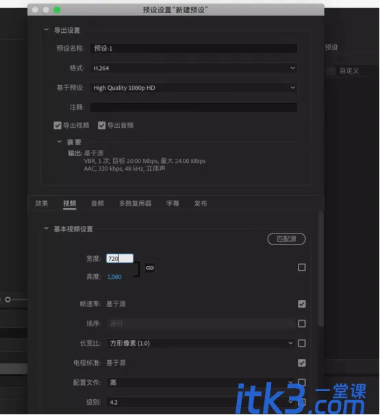Open the 格式 H.264 dropdown
This screenshot has width=380, height=415.
pos(194,68)
